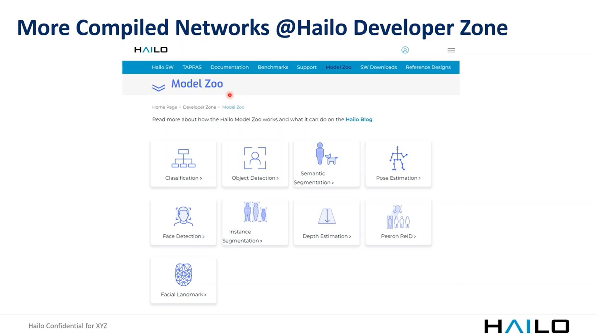Open the Facial Landmark label link
The image size is (597, 334).
click(x=184, y=295)
